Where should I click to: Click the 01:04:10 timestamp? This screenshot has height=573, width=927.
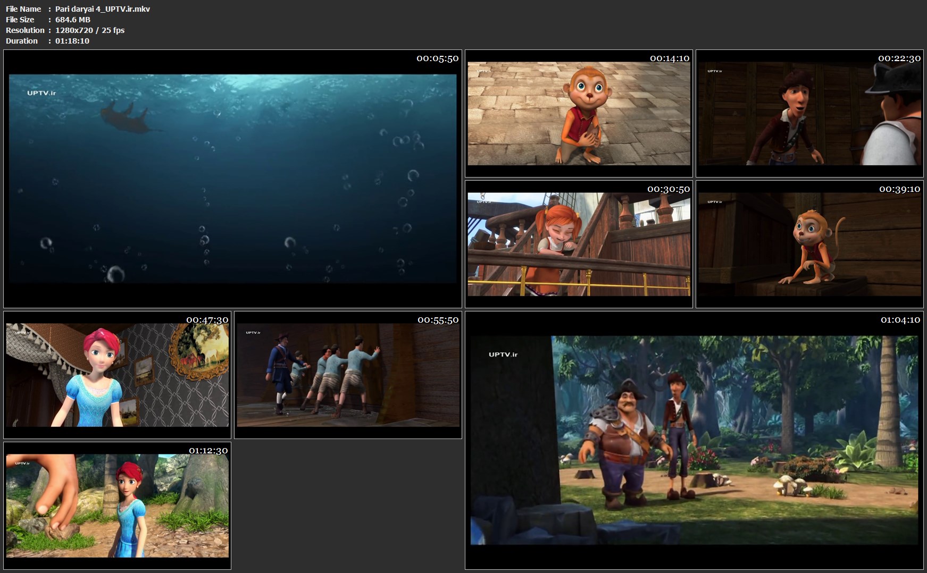pos(900,320)
